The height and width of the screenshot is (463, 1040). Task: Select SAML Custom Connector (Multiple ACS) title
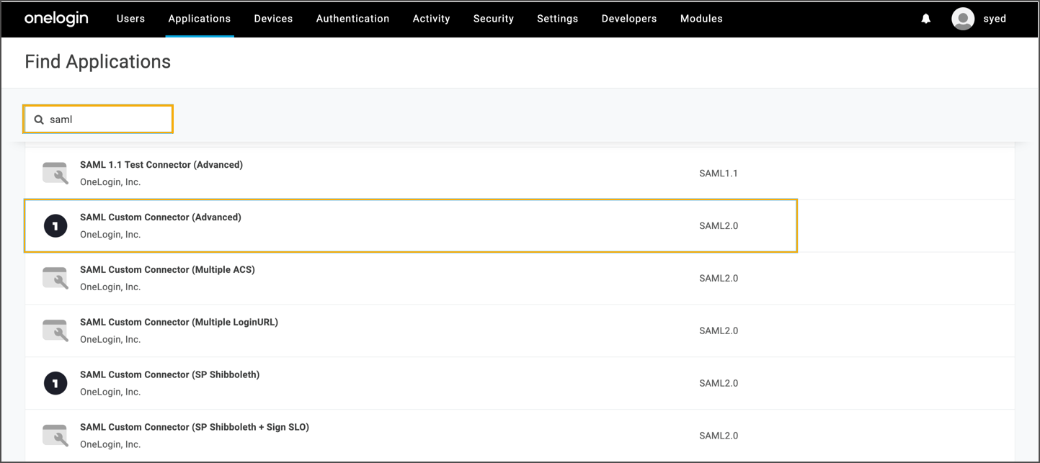[x=167, y=269]
